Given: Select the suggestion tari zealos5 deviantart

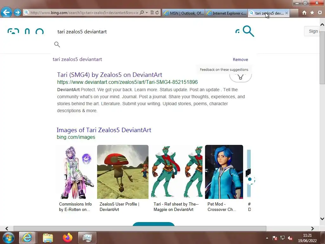Looking at the screenshot, I should 77,59.
